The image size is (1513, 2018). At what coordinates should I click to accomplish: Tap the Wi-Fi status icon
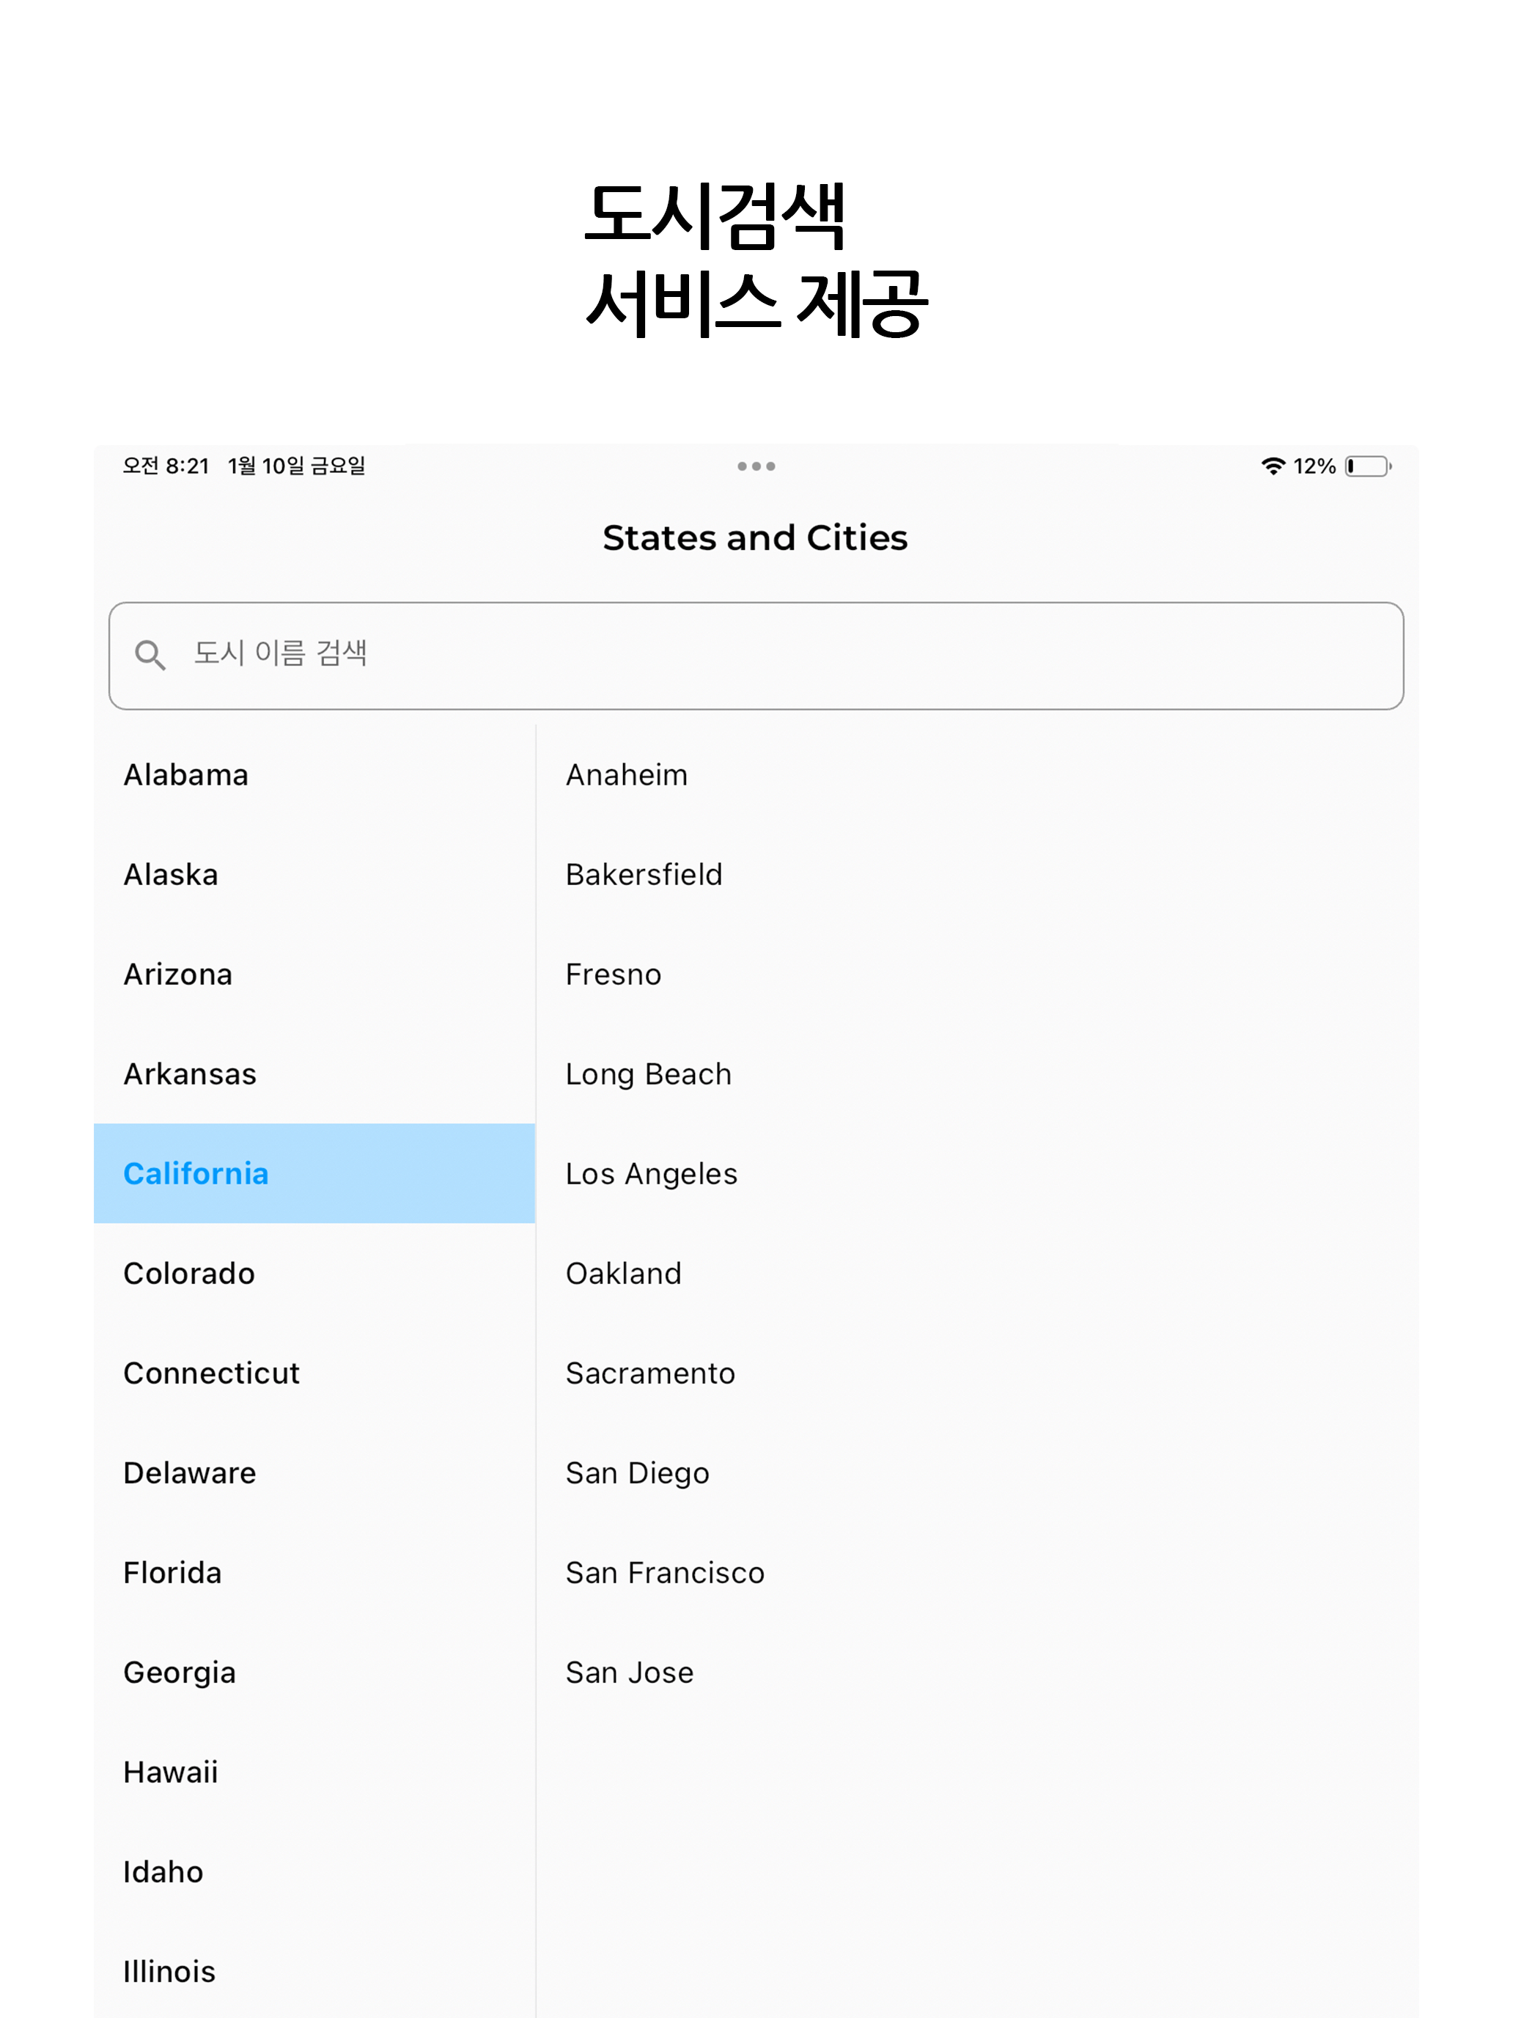1273,466
